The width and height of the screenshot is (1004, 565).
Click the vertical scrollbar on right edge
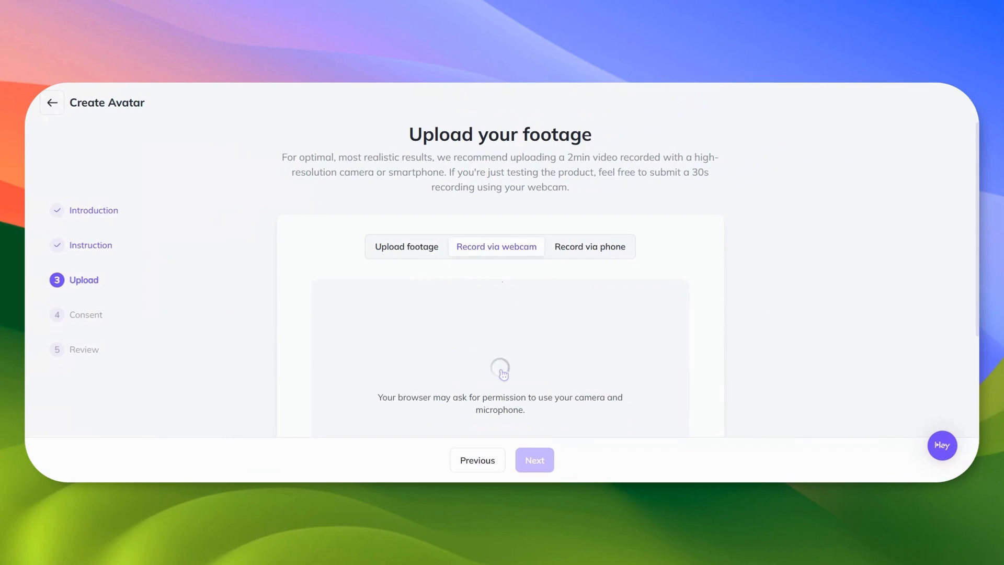pos(976,230)
